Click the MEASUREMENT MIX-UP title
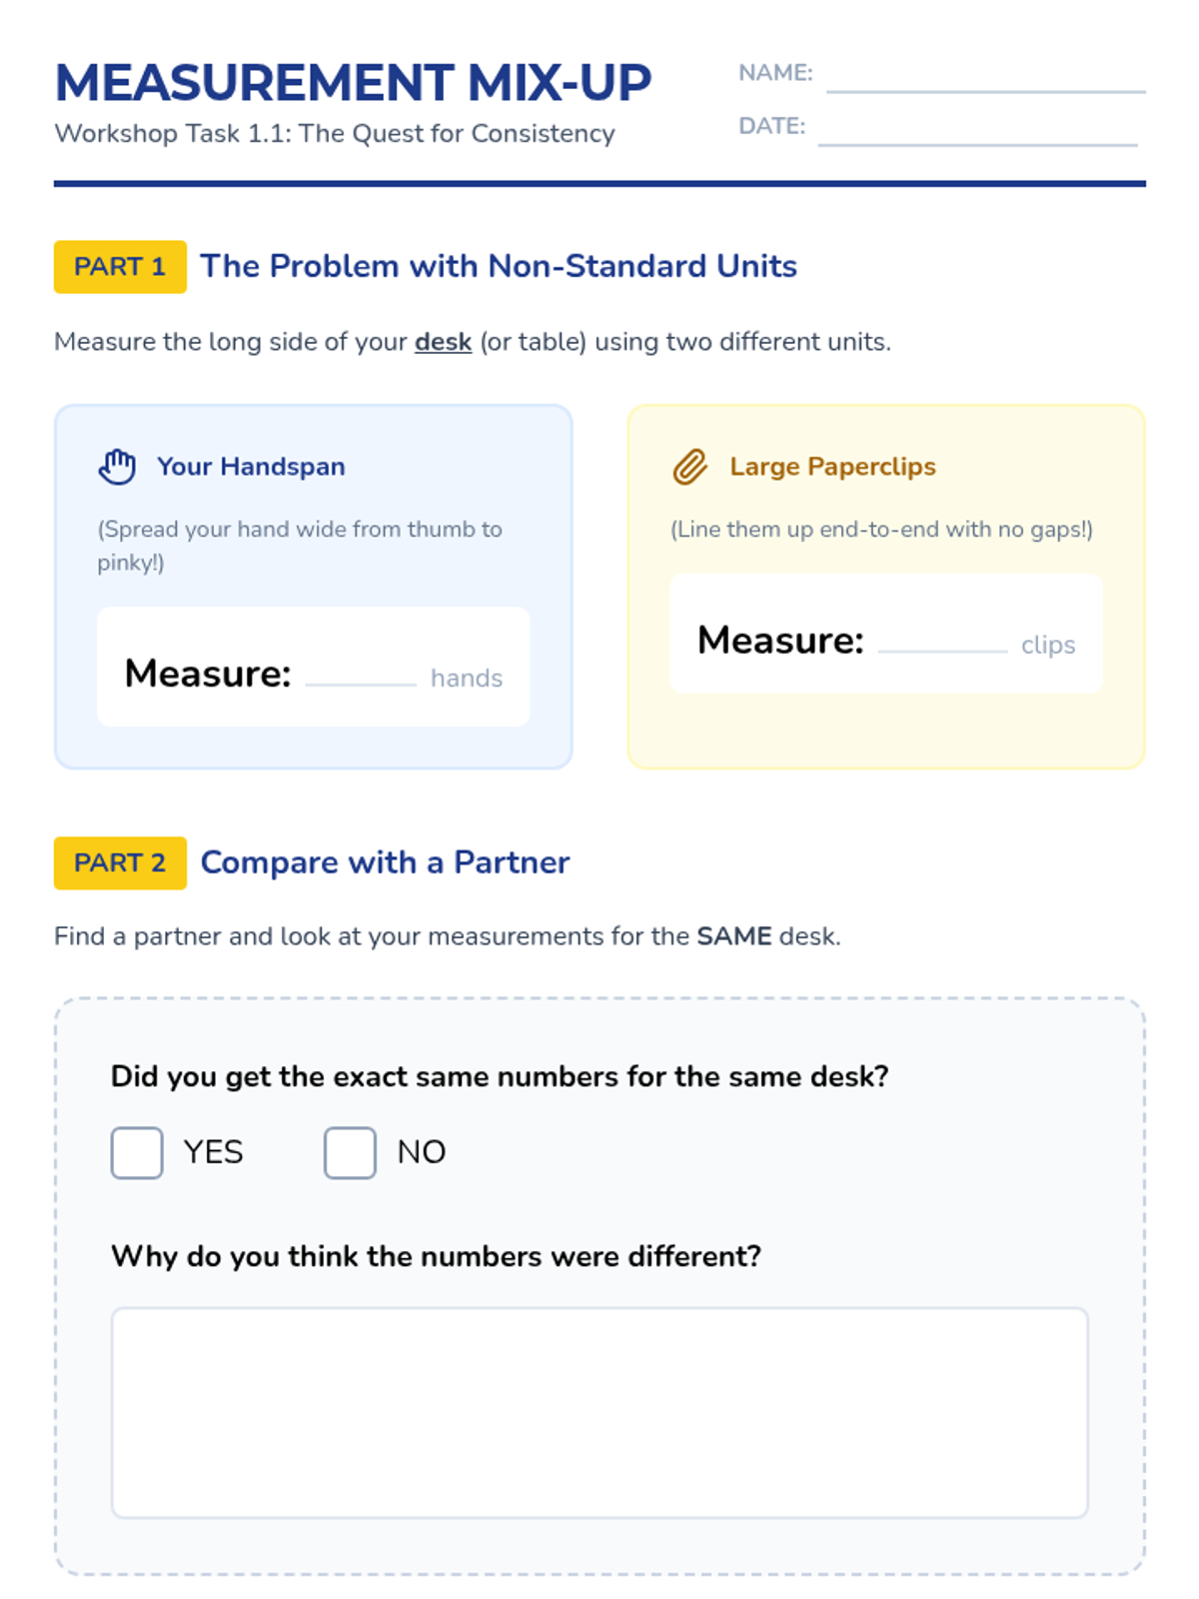Screen dimensions: 1199x1599 (x=353, y=83)
